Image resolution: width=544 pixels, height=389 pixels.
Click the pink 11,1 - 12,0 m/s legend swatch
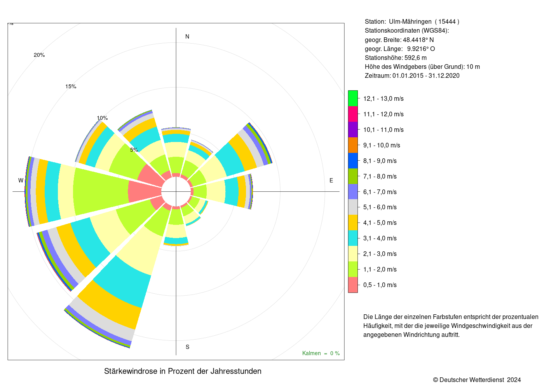click(x=353, y=114)
